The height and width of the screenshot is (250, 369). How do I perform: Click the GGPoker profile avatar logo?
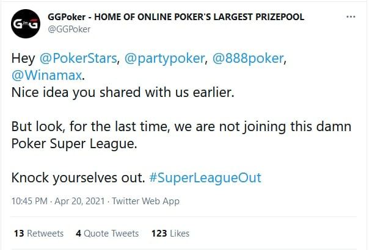point(25,24)
